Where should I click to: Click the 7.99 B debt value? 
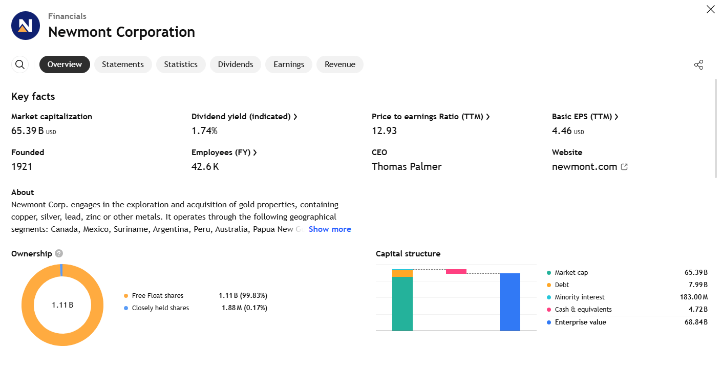click(697, 285)
